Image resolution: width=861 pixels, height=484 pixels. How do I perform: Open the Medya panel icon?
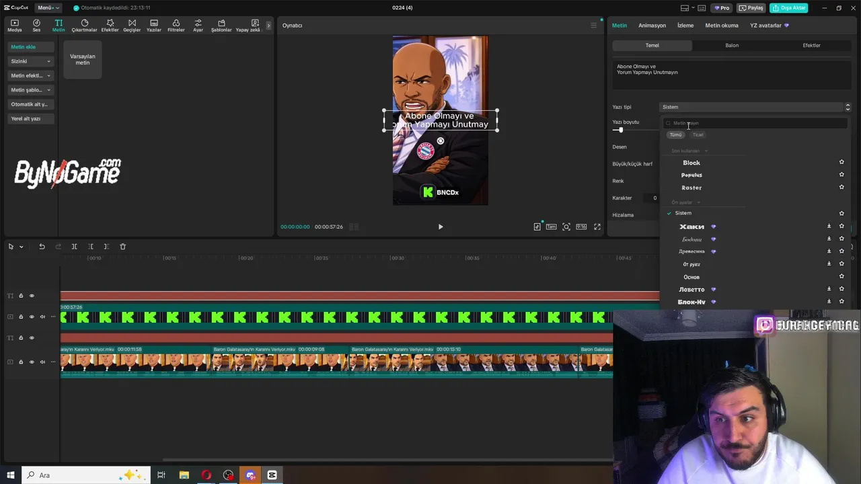pos(14,26)
